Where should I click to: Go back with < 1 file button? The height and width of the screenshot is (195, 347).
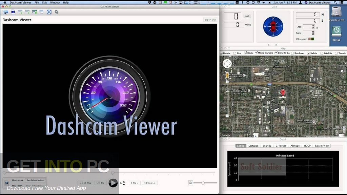point(100,183)
